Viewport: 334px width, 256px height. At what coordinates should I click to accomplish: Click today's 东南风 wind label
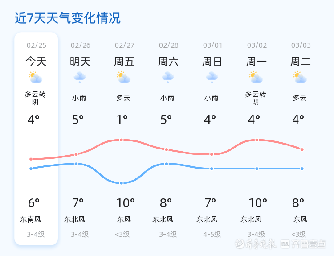tap(30, 219)
